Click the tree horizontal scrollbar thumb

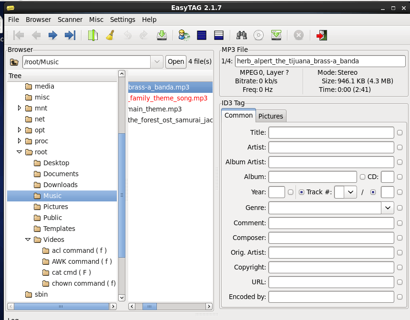point(61,306)
